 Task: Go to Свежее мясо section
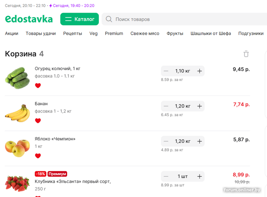click(145, 33)
